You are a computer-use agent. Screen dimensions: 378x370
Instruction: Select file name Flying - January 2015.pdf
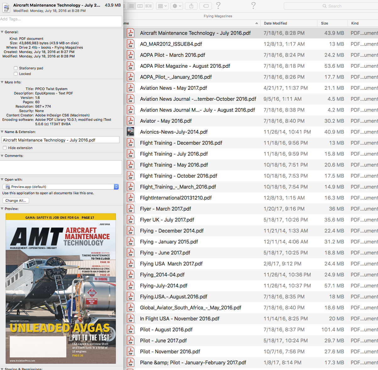point(169,242)
